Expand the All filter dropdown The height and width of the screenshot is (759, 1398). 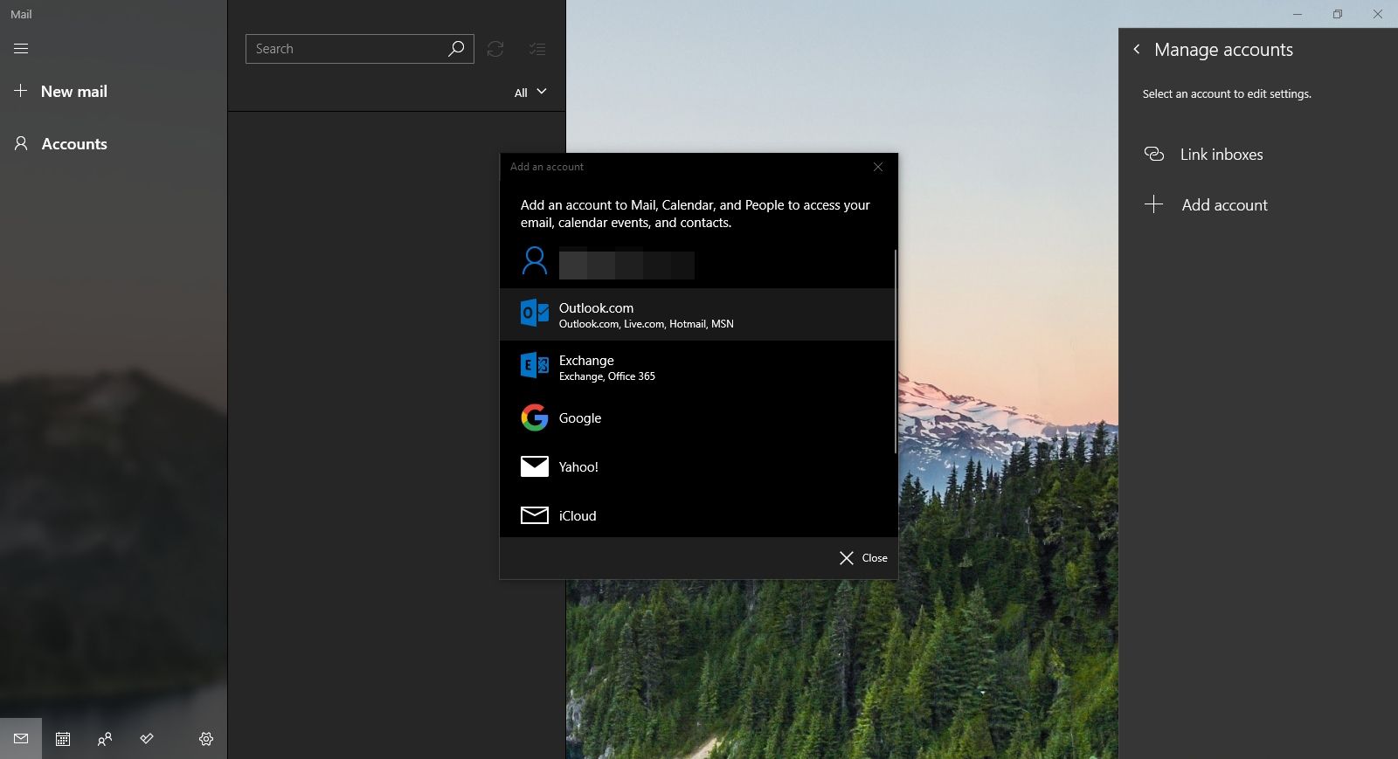point(530,93)
